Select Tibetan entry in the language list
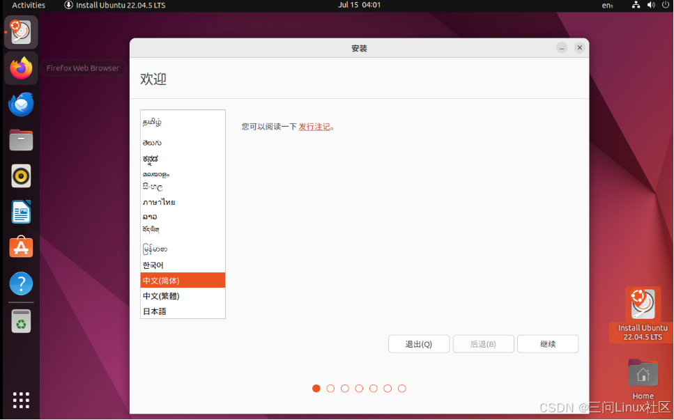The image size is (674, 420). (183, 230)
